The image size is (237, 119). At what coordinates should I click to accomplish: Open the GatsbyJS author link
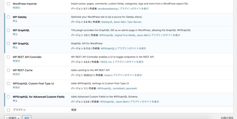(107, 22)
